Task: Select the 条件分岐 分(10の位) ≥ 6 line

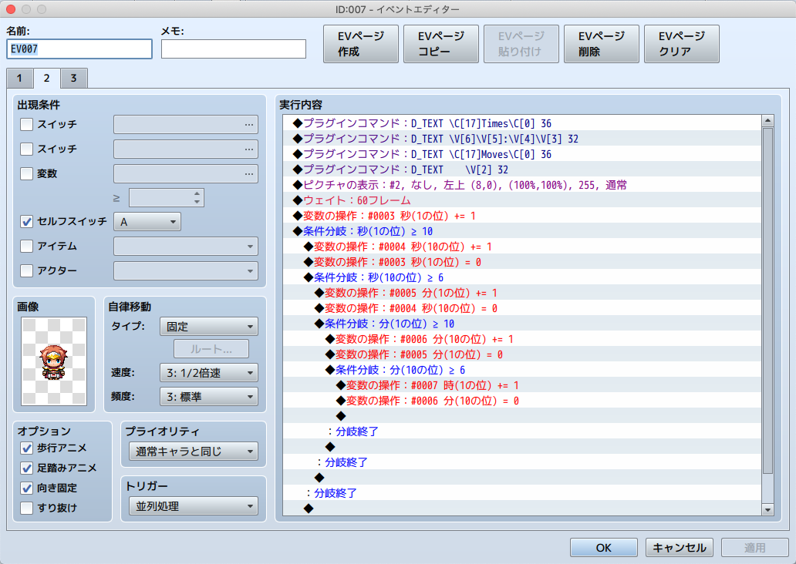Action: [522, 370]
